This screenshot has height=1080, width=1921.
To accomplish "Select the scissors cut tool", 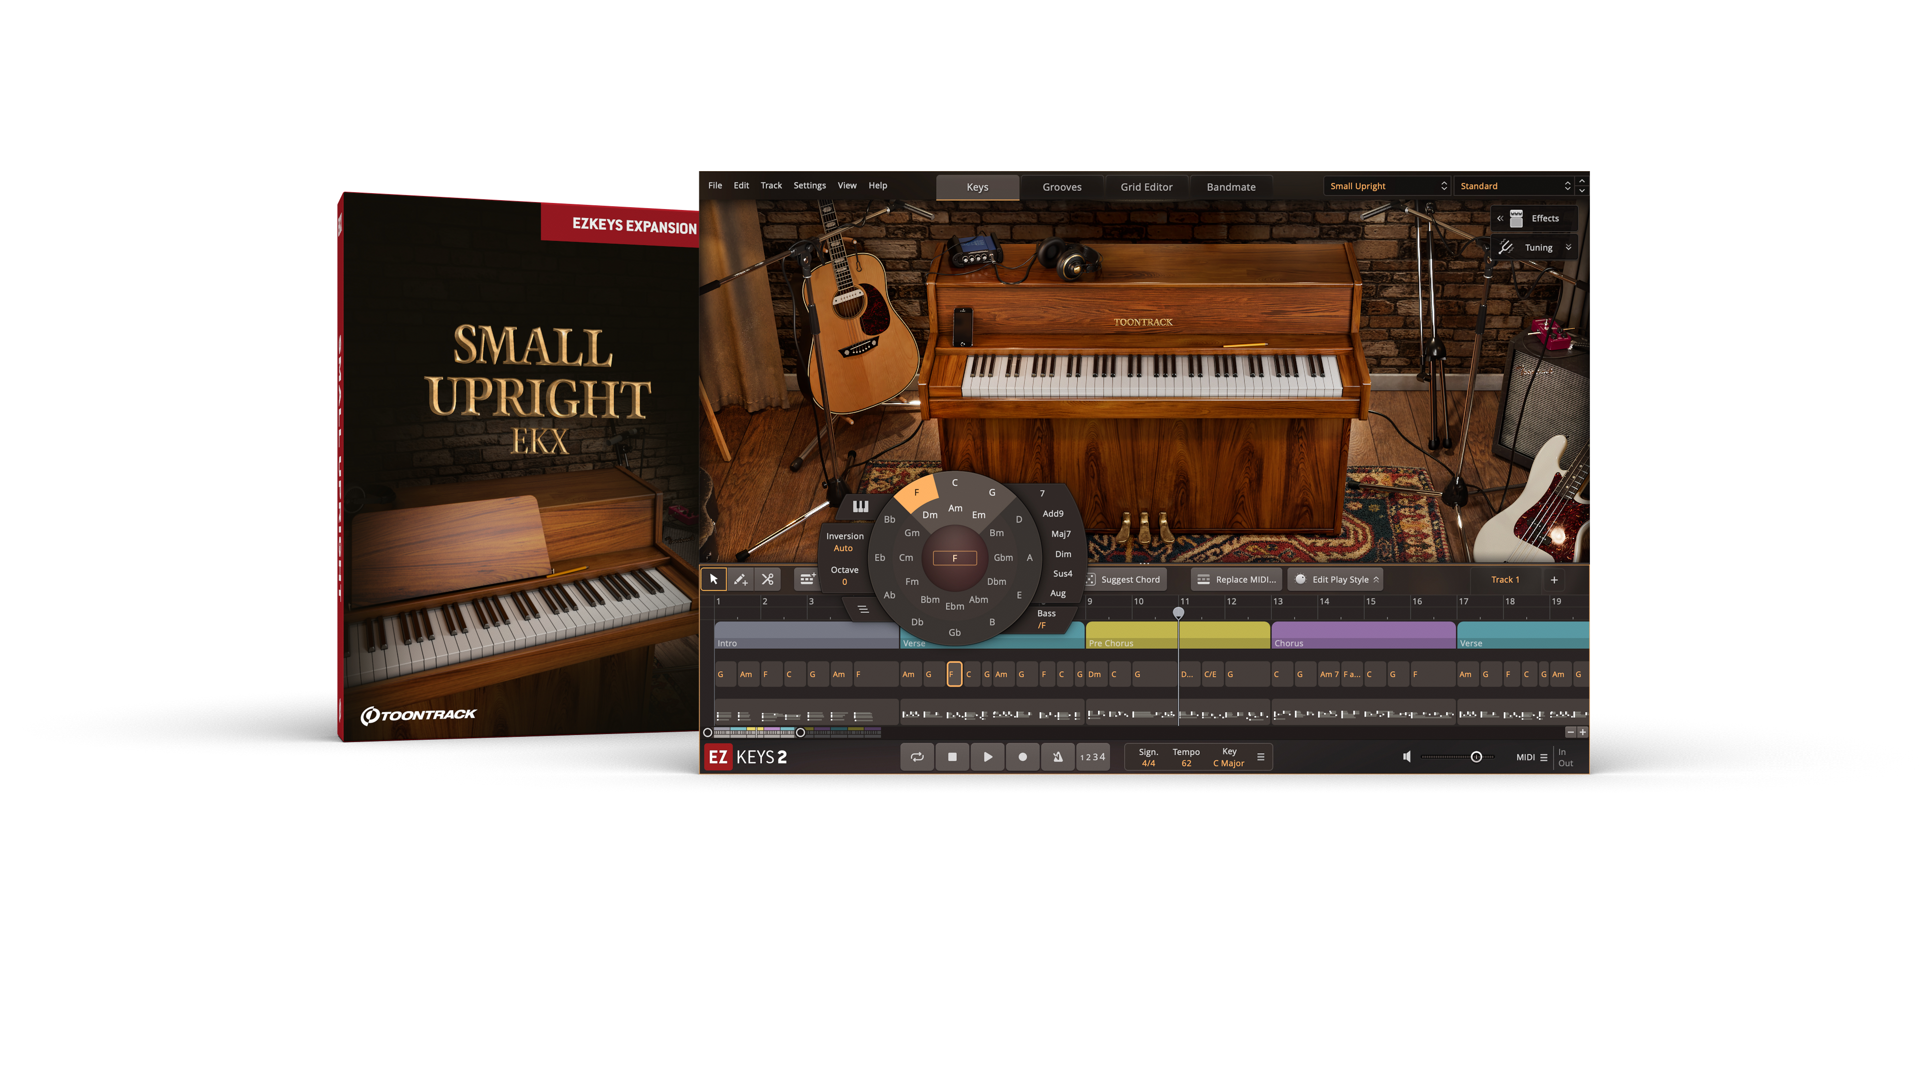I will point(767,579).
